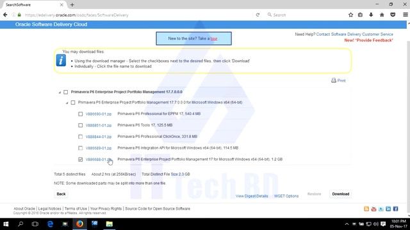Open Legal Notices footer link
The width and height of the screenshot is (410, 230).
50,209
